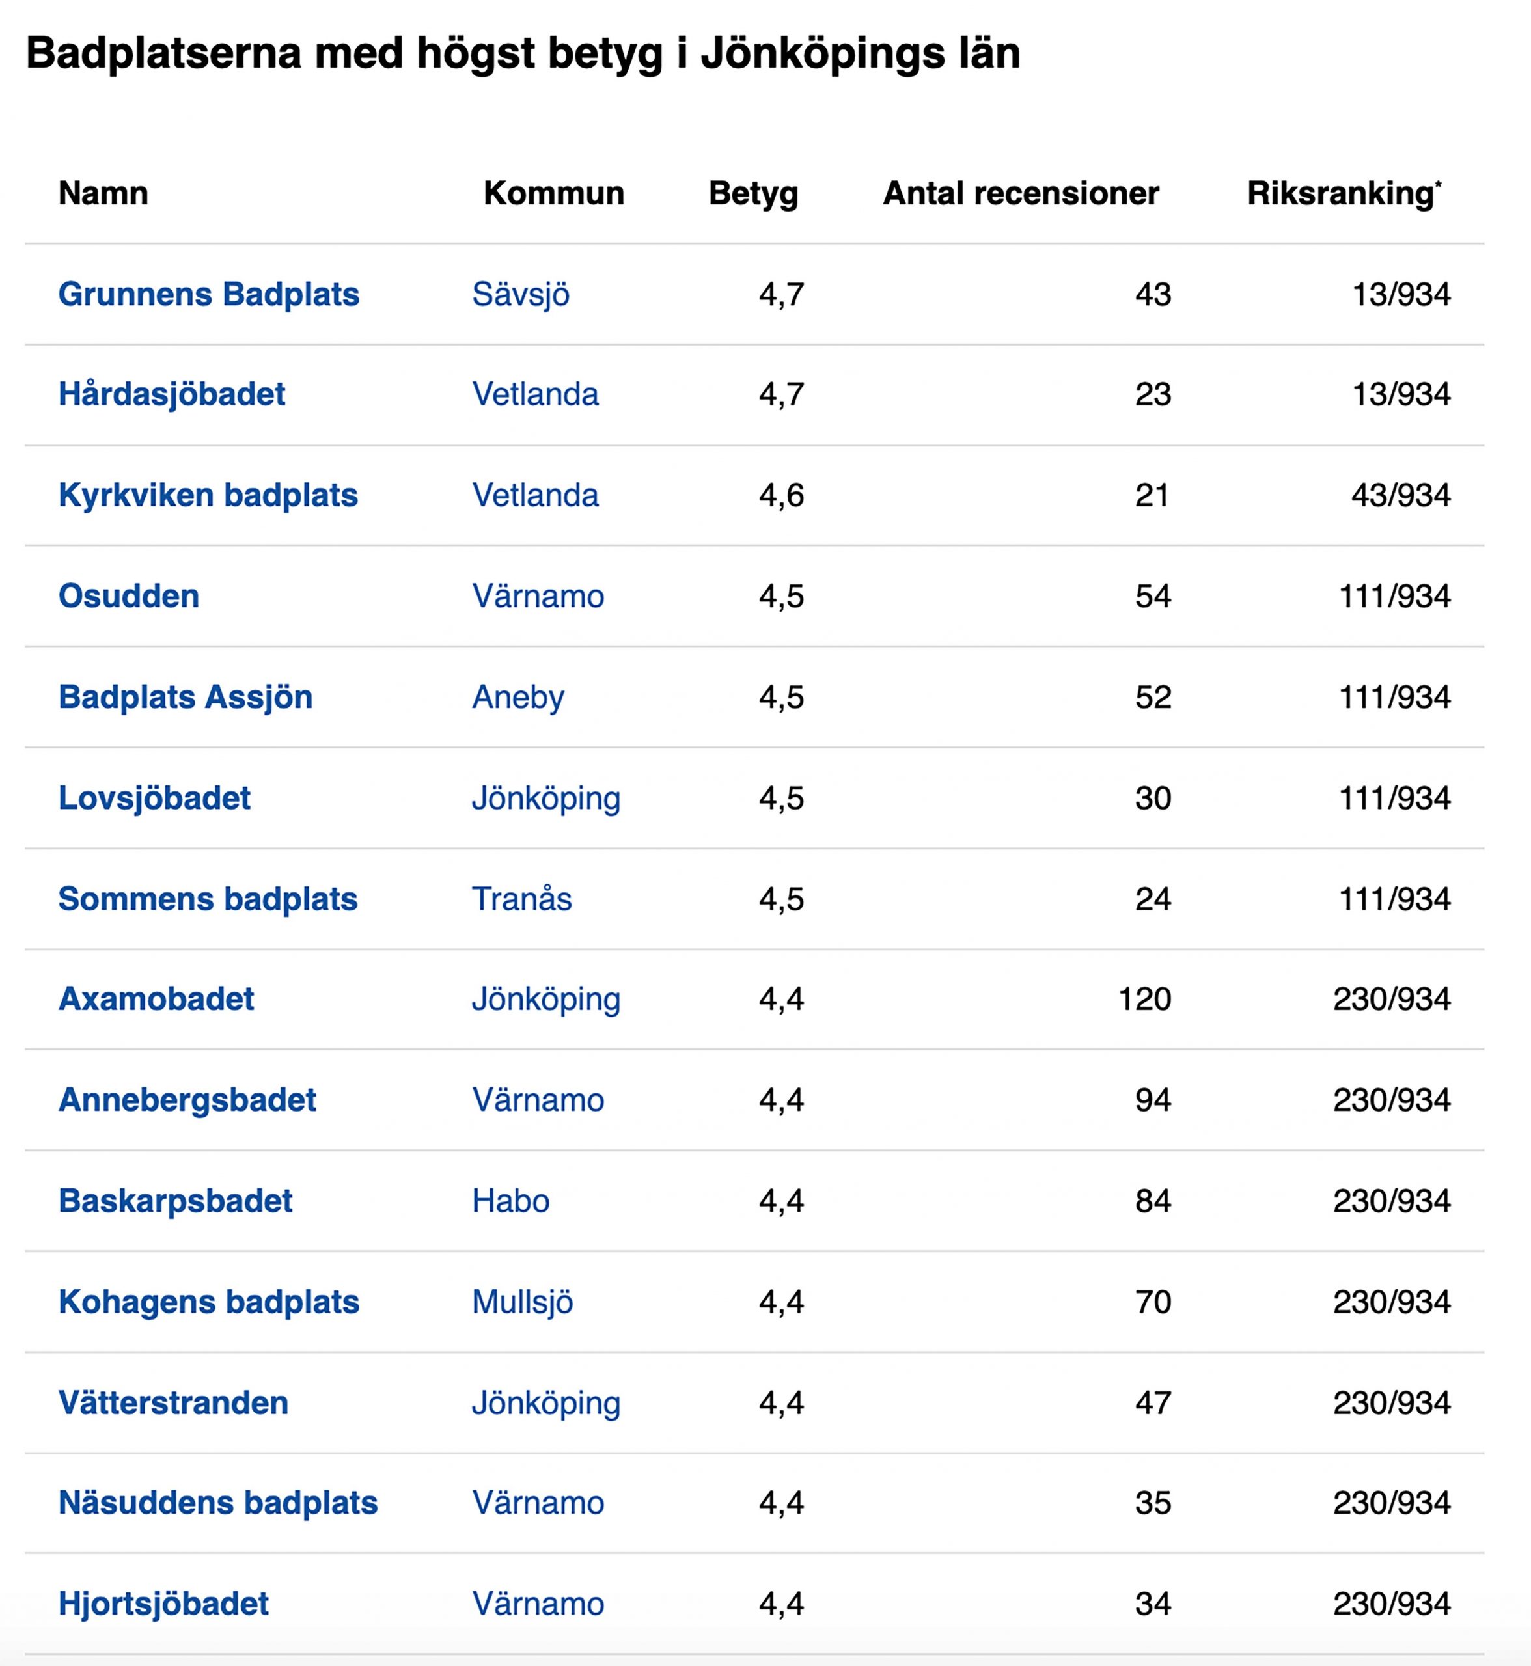Go to the Axamobadet page link
The image size is (1531, 1666).
156,999
